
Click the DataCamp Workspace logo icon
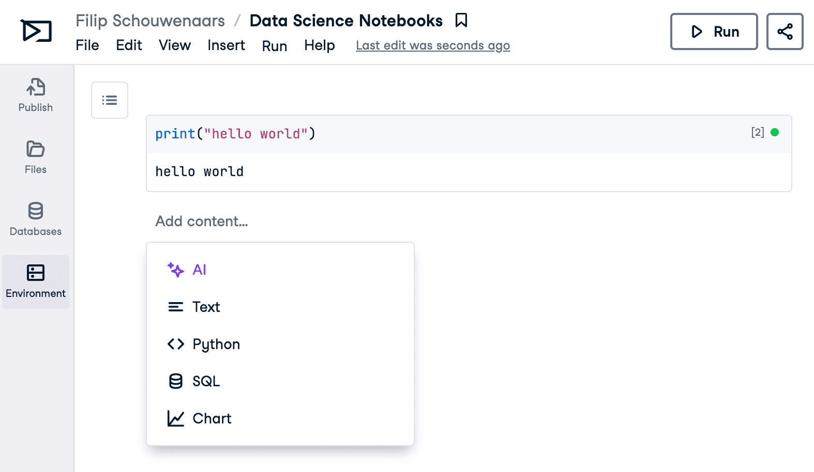point(36,31)
